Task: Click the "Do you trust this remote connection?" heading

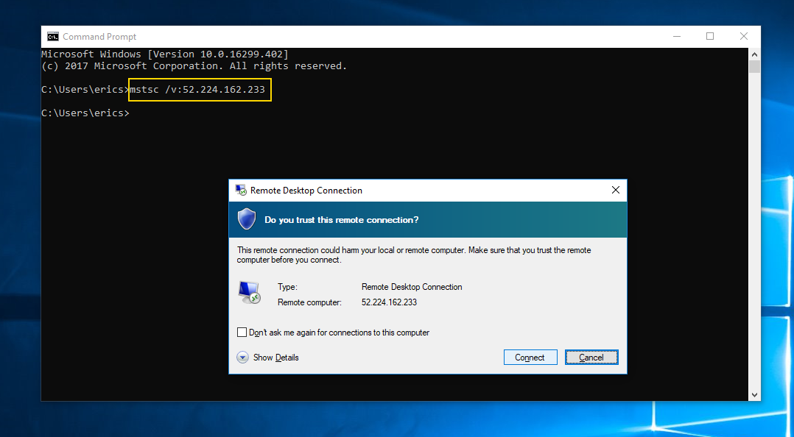Action: click(x=342, y=220)
